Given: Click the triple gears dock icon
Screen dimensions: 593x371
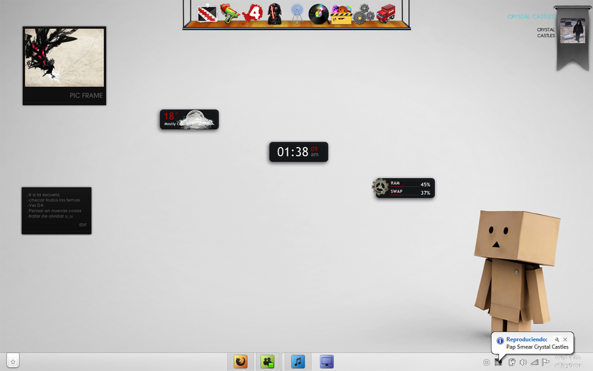Looking at the screenshot, I should pyautogui.click(x=363, y=14).
